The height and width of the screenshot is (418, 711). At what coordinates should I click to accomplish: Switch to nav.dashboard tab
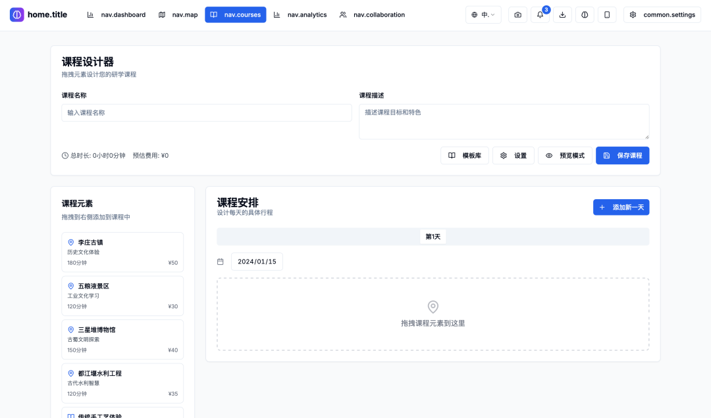[x=117, y=14]
